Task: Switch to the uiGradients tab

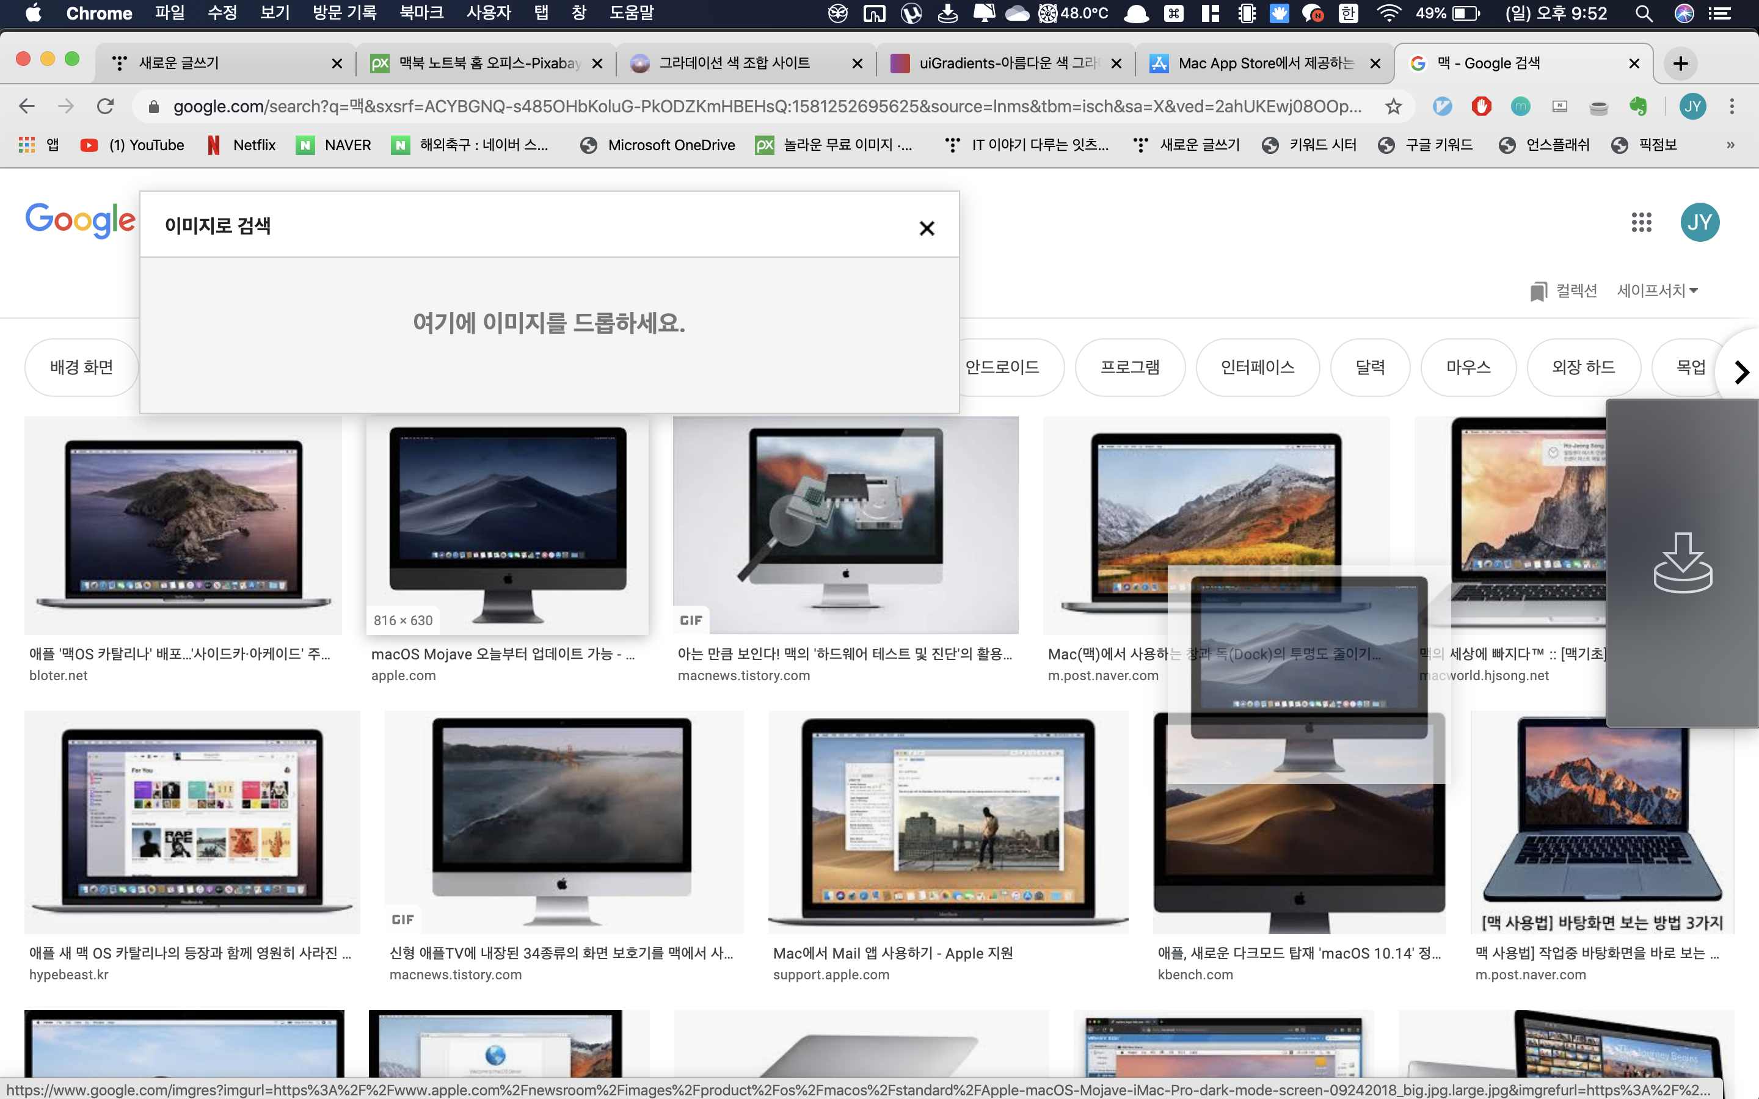Action: click(1007, 64)
